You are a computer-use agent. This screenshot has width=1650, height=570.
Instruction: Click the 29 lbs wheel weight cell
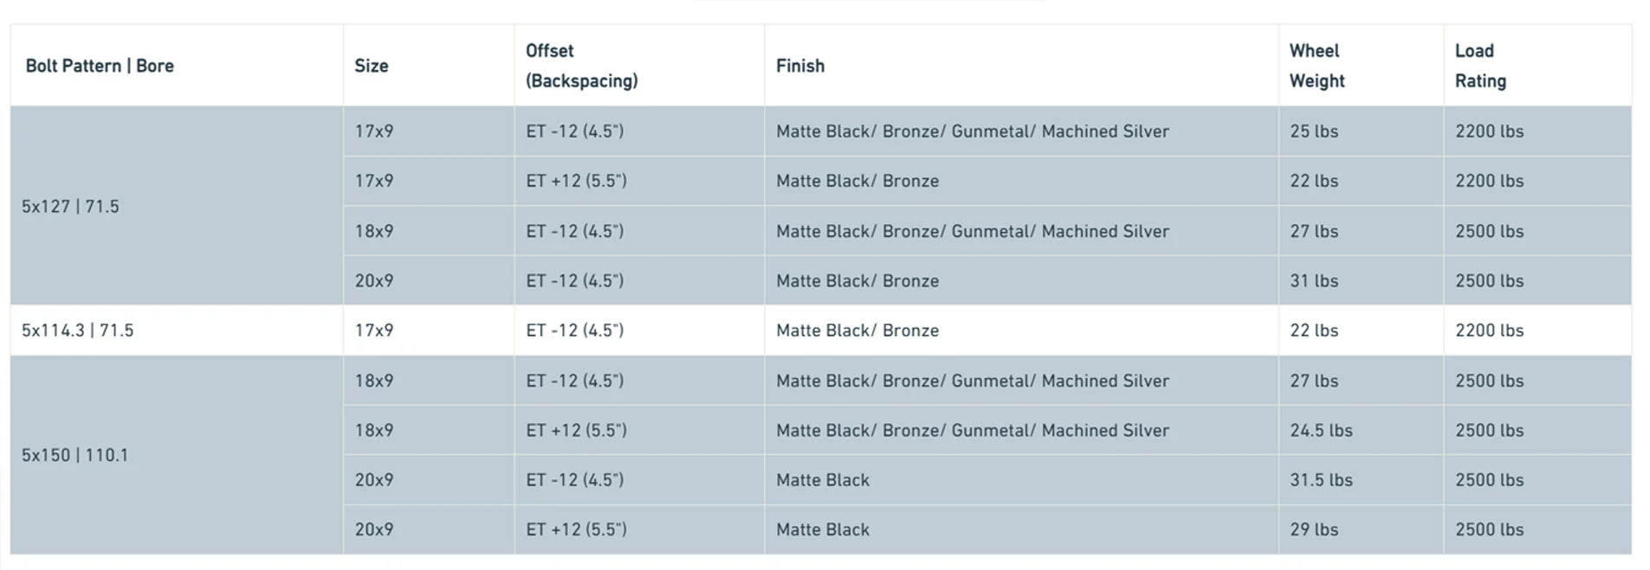[1314, 530]
